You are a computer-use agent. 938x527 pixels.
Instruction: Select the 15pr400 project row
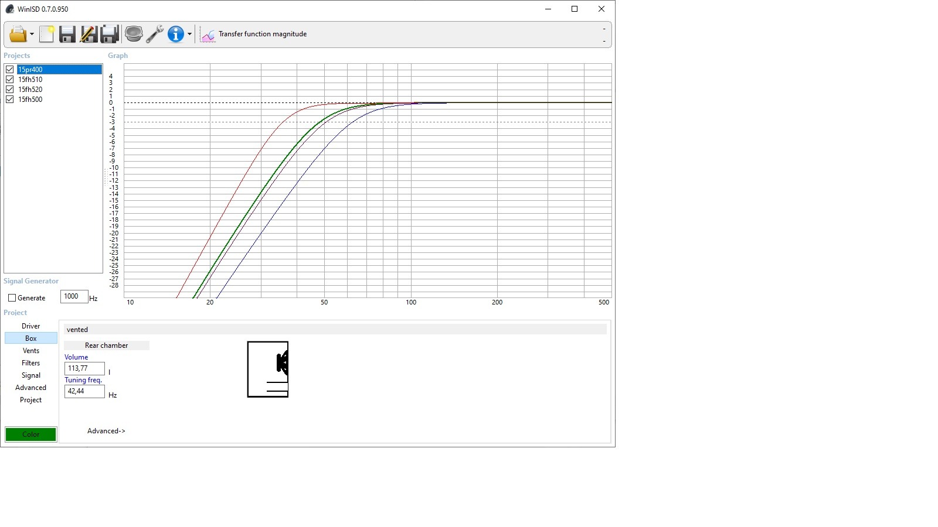pyautogui.click(x=59, y=70)
